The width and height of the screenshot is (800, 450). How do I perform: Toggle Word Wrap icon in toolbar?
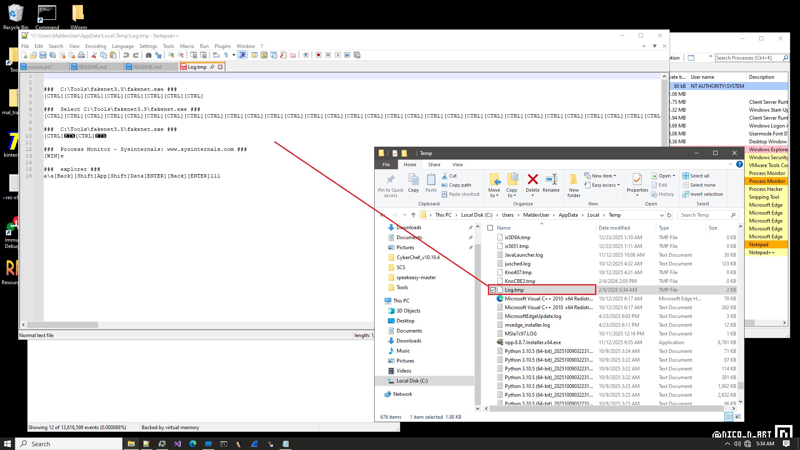[x=216, y=55]
